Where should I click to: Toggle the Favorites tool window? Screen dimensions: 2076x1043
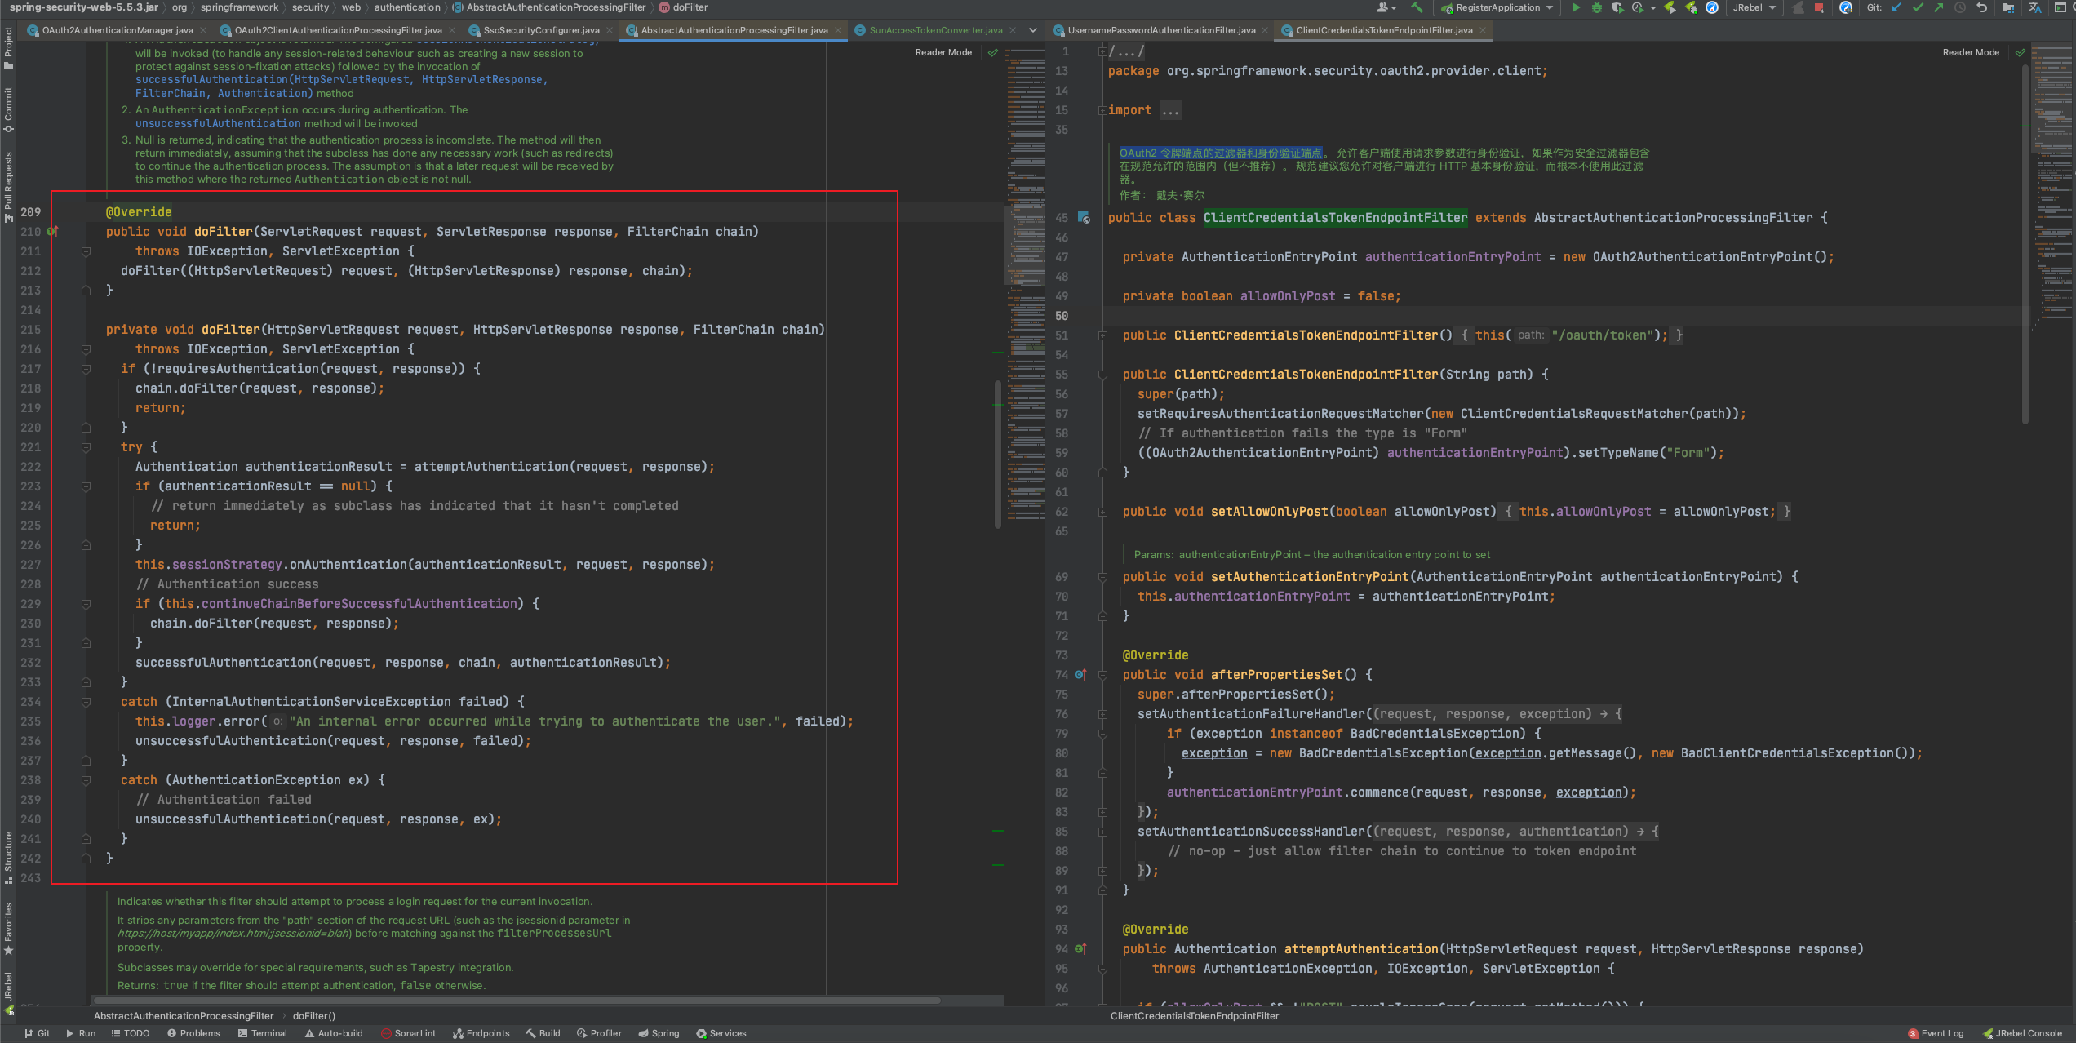[x=8, y=930]
